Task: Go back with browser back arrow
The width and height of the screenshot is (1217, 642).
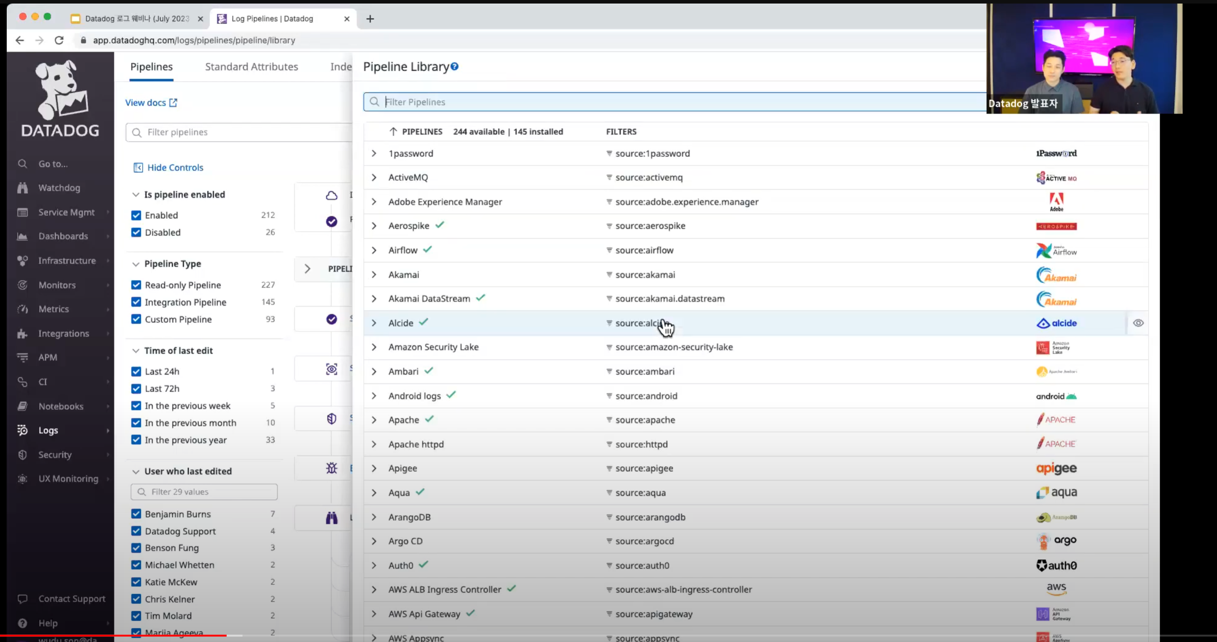Action: [x=19, y=40]
